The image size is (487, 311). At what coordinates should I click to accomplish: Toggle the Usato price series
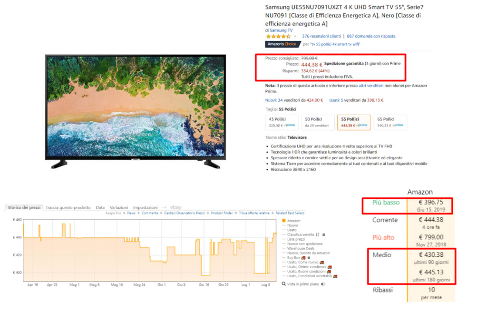(x=292, y=230)
